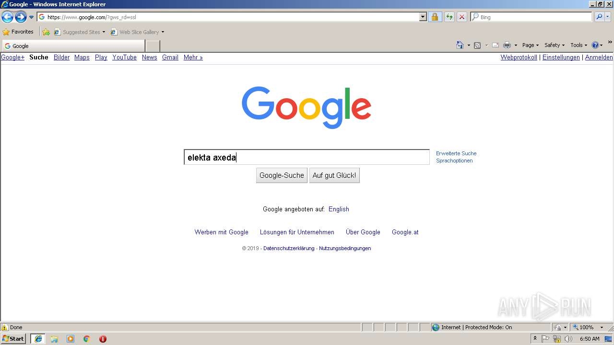The height and width of the screenshot is (345, 614).
Task: Open Suggested Sites in favorites bar
Action: coord(79,32)
